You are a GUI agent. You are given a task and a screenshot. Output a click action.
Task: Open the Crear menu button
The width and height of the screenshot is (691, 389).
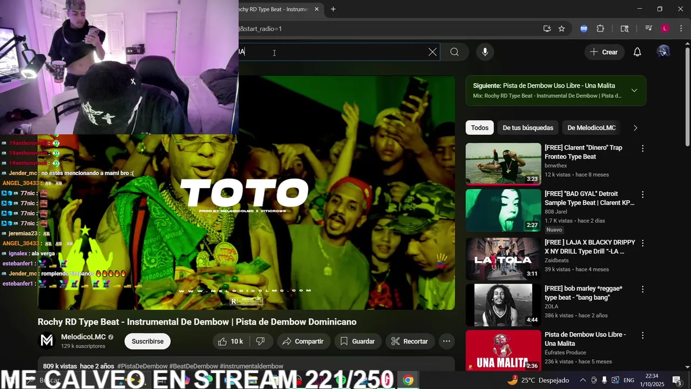(x=604, y=52)
